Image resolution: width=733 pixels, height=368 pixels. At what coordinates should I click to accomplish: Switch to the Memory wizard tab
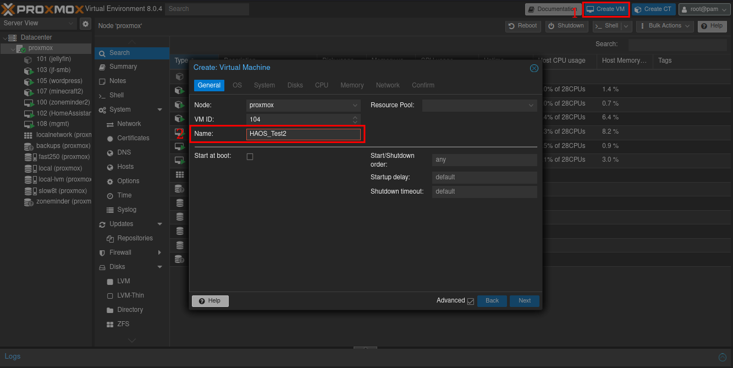(x=352, y=85)
